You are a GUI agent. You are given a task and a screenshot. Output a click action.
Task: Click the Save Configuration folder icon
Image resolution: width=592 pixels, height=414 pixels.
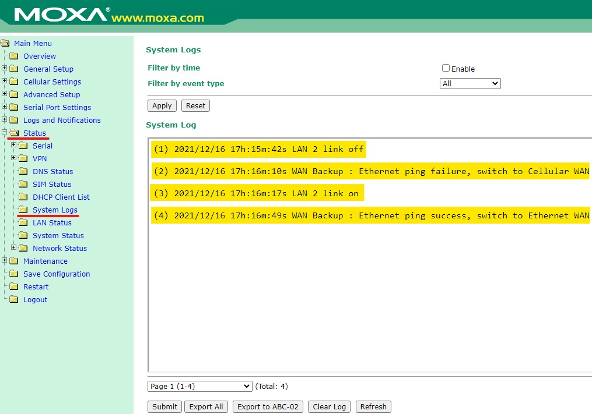(x=14, y=274)
